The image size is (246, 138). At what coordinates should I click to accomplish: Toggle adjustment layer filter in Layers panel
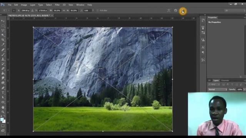[x=228, y=84]
